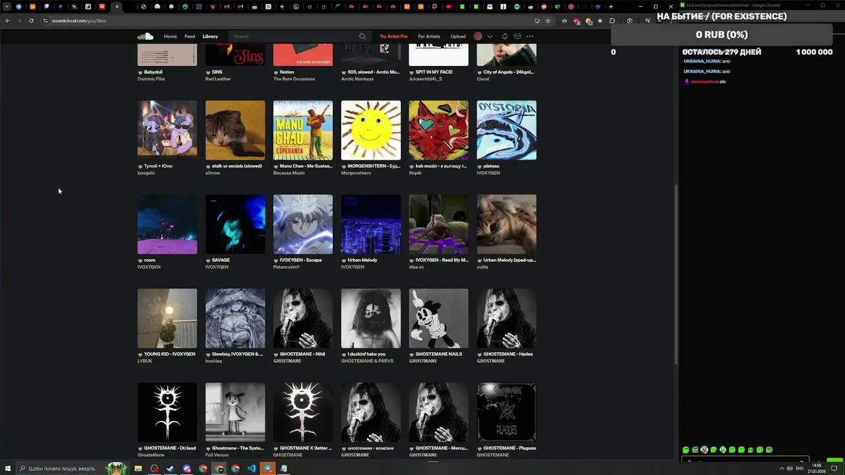Open artist Arctic Monkeys
Image resolution: width=845 pixels, height=475 pixels.
(x=357, y=79)
